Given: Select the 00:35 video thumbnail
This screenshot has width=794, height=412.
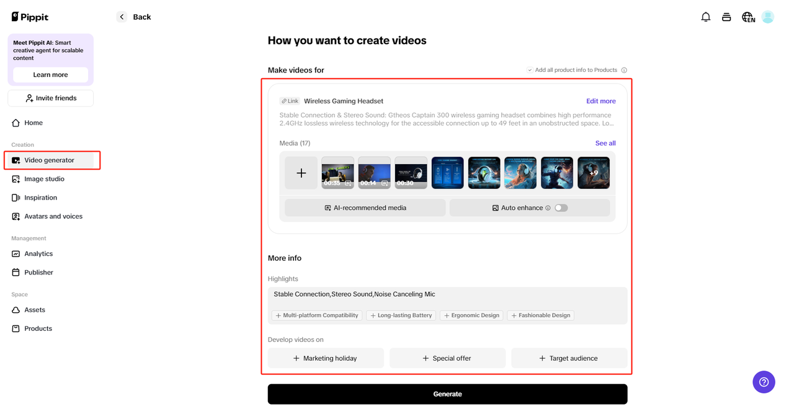Looking at the screenshot, I should click(337, 173).
